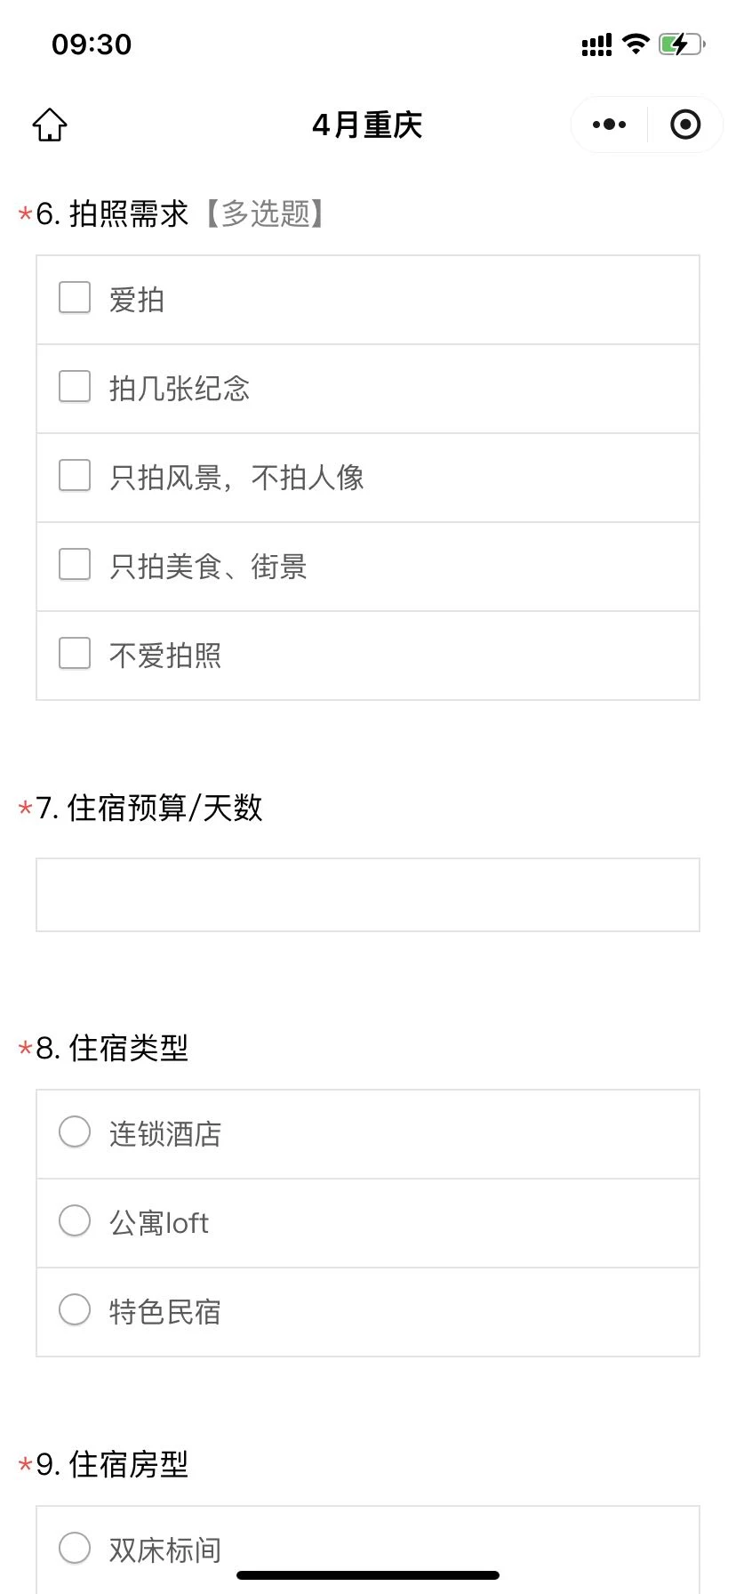Select 只拍风景，不拍人像 checkbox
Screen dimensions: 736x1594
point(75,476)
